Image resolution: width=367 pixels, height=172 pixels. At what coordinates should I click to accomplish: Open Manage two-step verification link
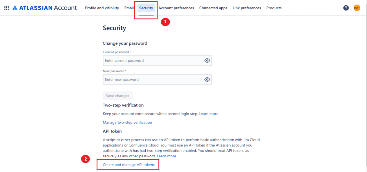point(127,122)
